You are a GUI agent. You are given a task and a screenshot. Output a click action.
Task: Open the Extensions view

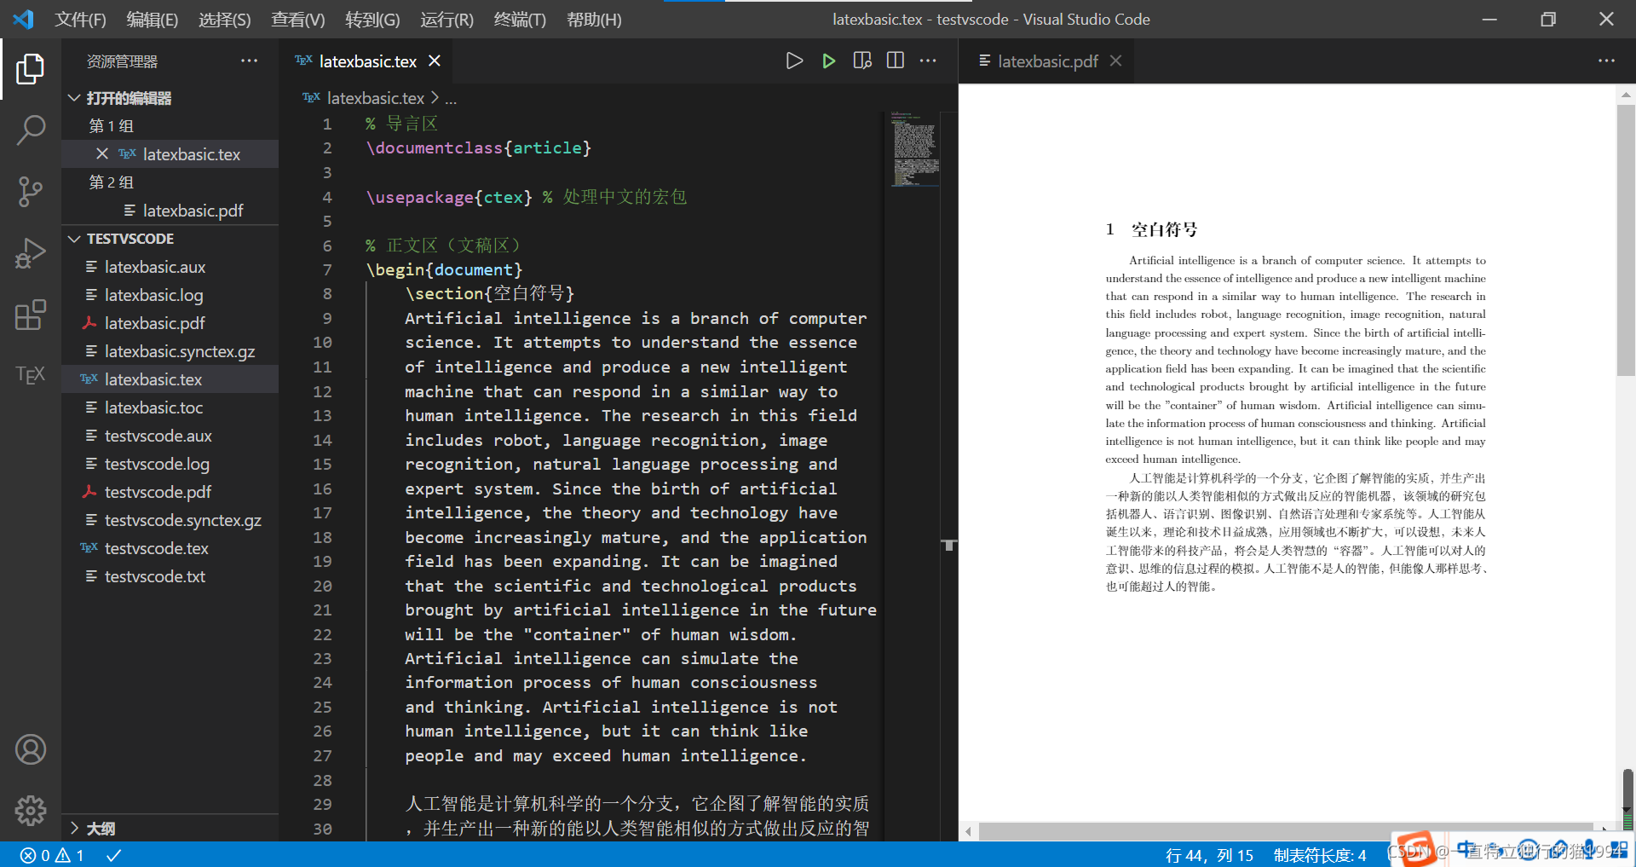click(x=30, y=315)
